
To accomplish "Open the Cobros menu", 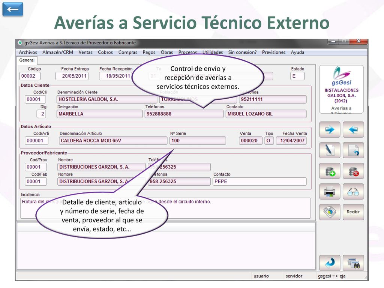I will pos(105,52).
